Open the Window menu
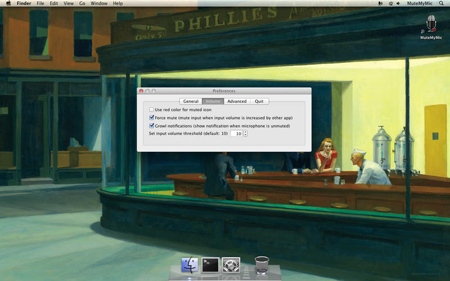The image size is (450, 281). pyautogui.click(x=99, y=3)
